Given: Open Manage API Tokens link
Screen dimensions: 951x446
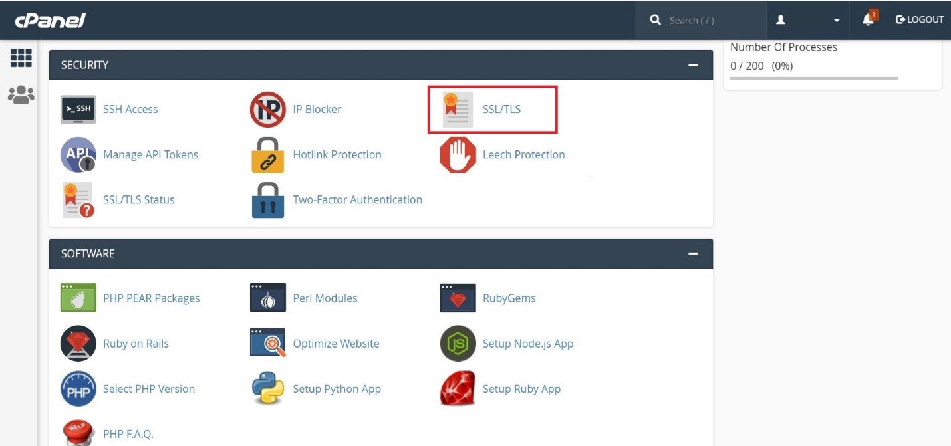Looking at the screenshot, I should tap(150, 154).
